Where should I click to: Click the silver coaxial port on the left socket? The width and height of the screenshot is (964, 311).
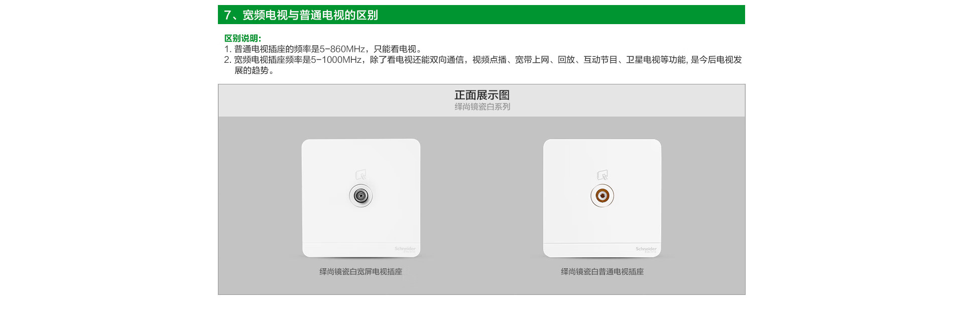click(x=361, y=195)
